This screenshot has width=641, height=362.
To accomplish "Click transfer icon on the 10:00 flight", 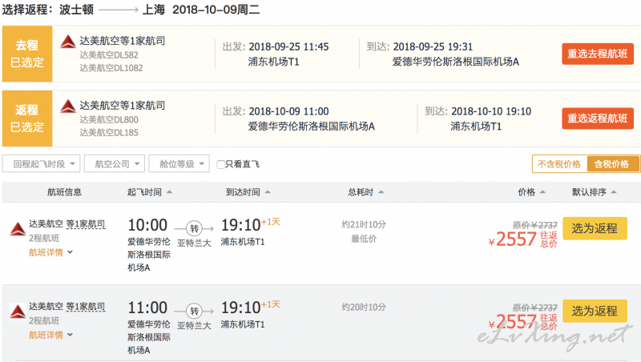I will coord(194,228).
